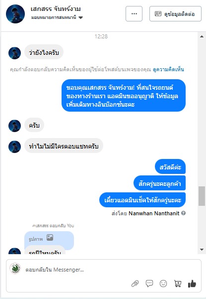Open saved replies speech bubble icon

click(x=149, y=284)
